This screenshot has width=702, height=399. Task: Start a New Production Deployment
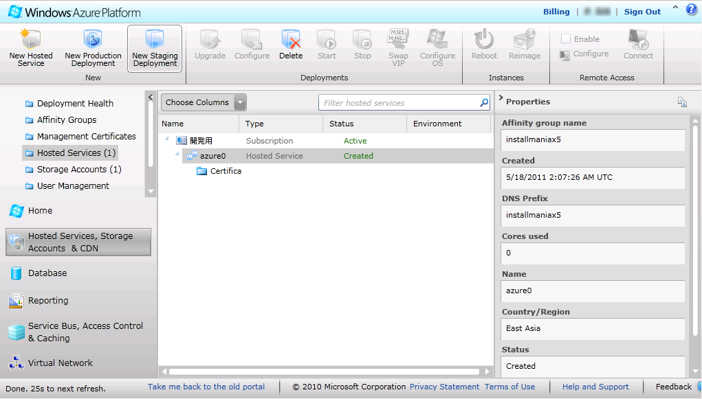pos(93,48)
